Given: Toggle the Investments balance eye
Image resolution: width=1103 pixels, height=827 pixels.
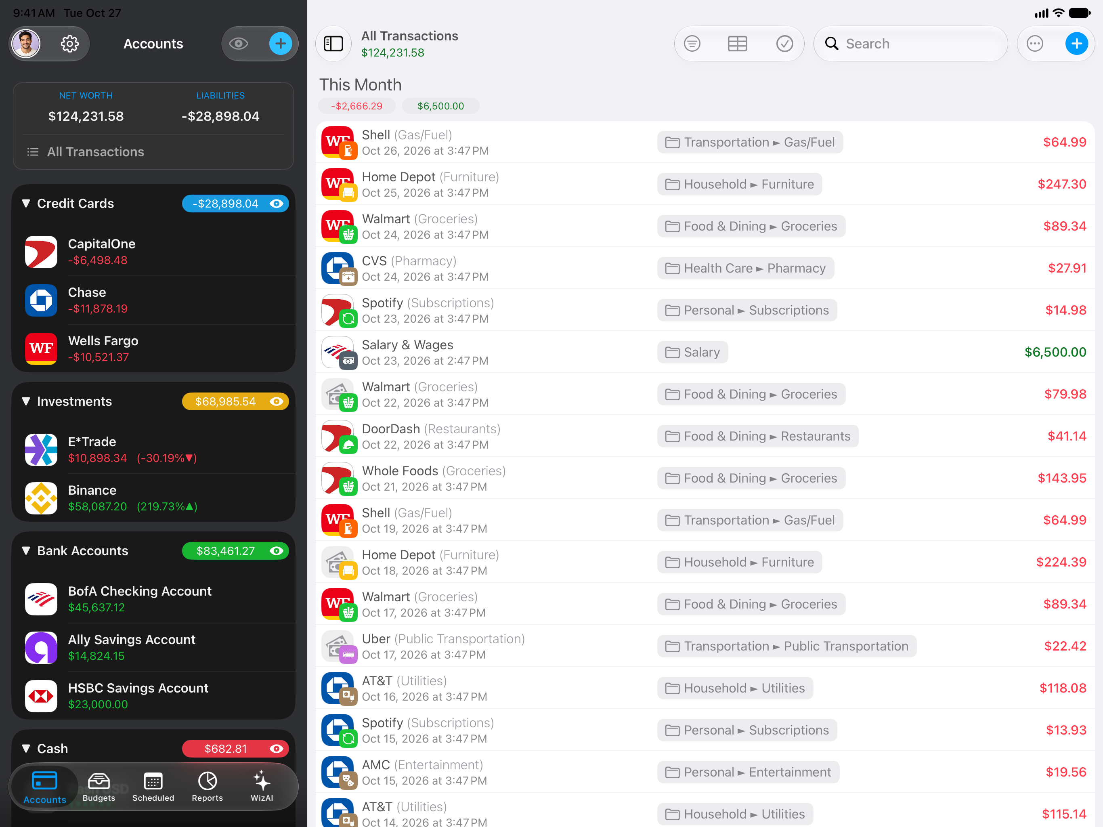Looking at the screenshot, I should (277, 401).
